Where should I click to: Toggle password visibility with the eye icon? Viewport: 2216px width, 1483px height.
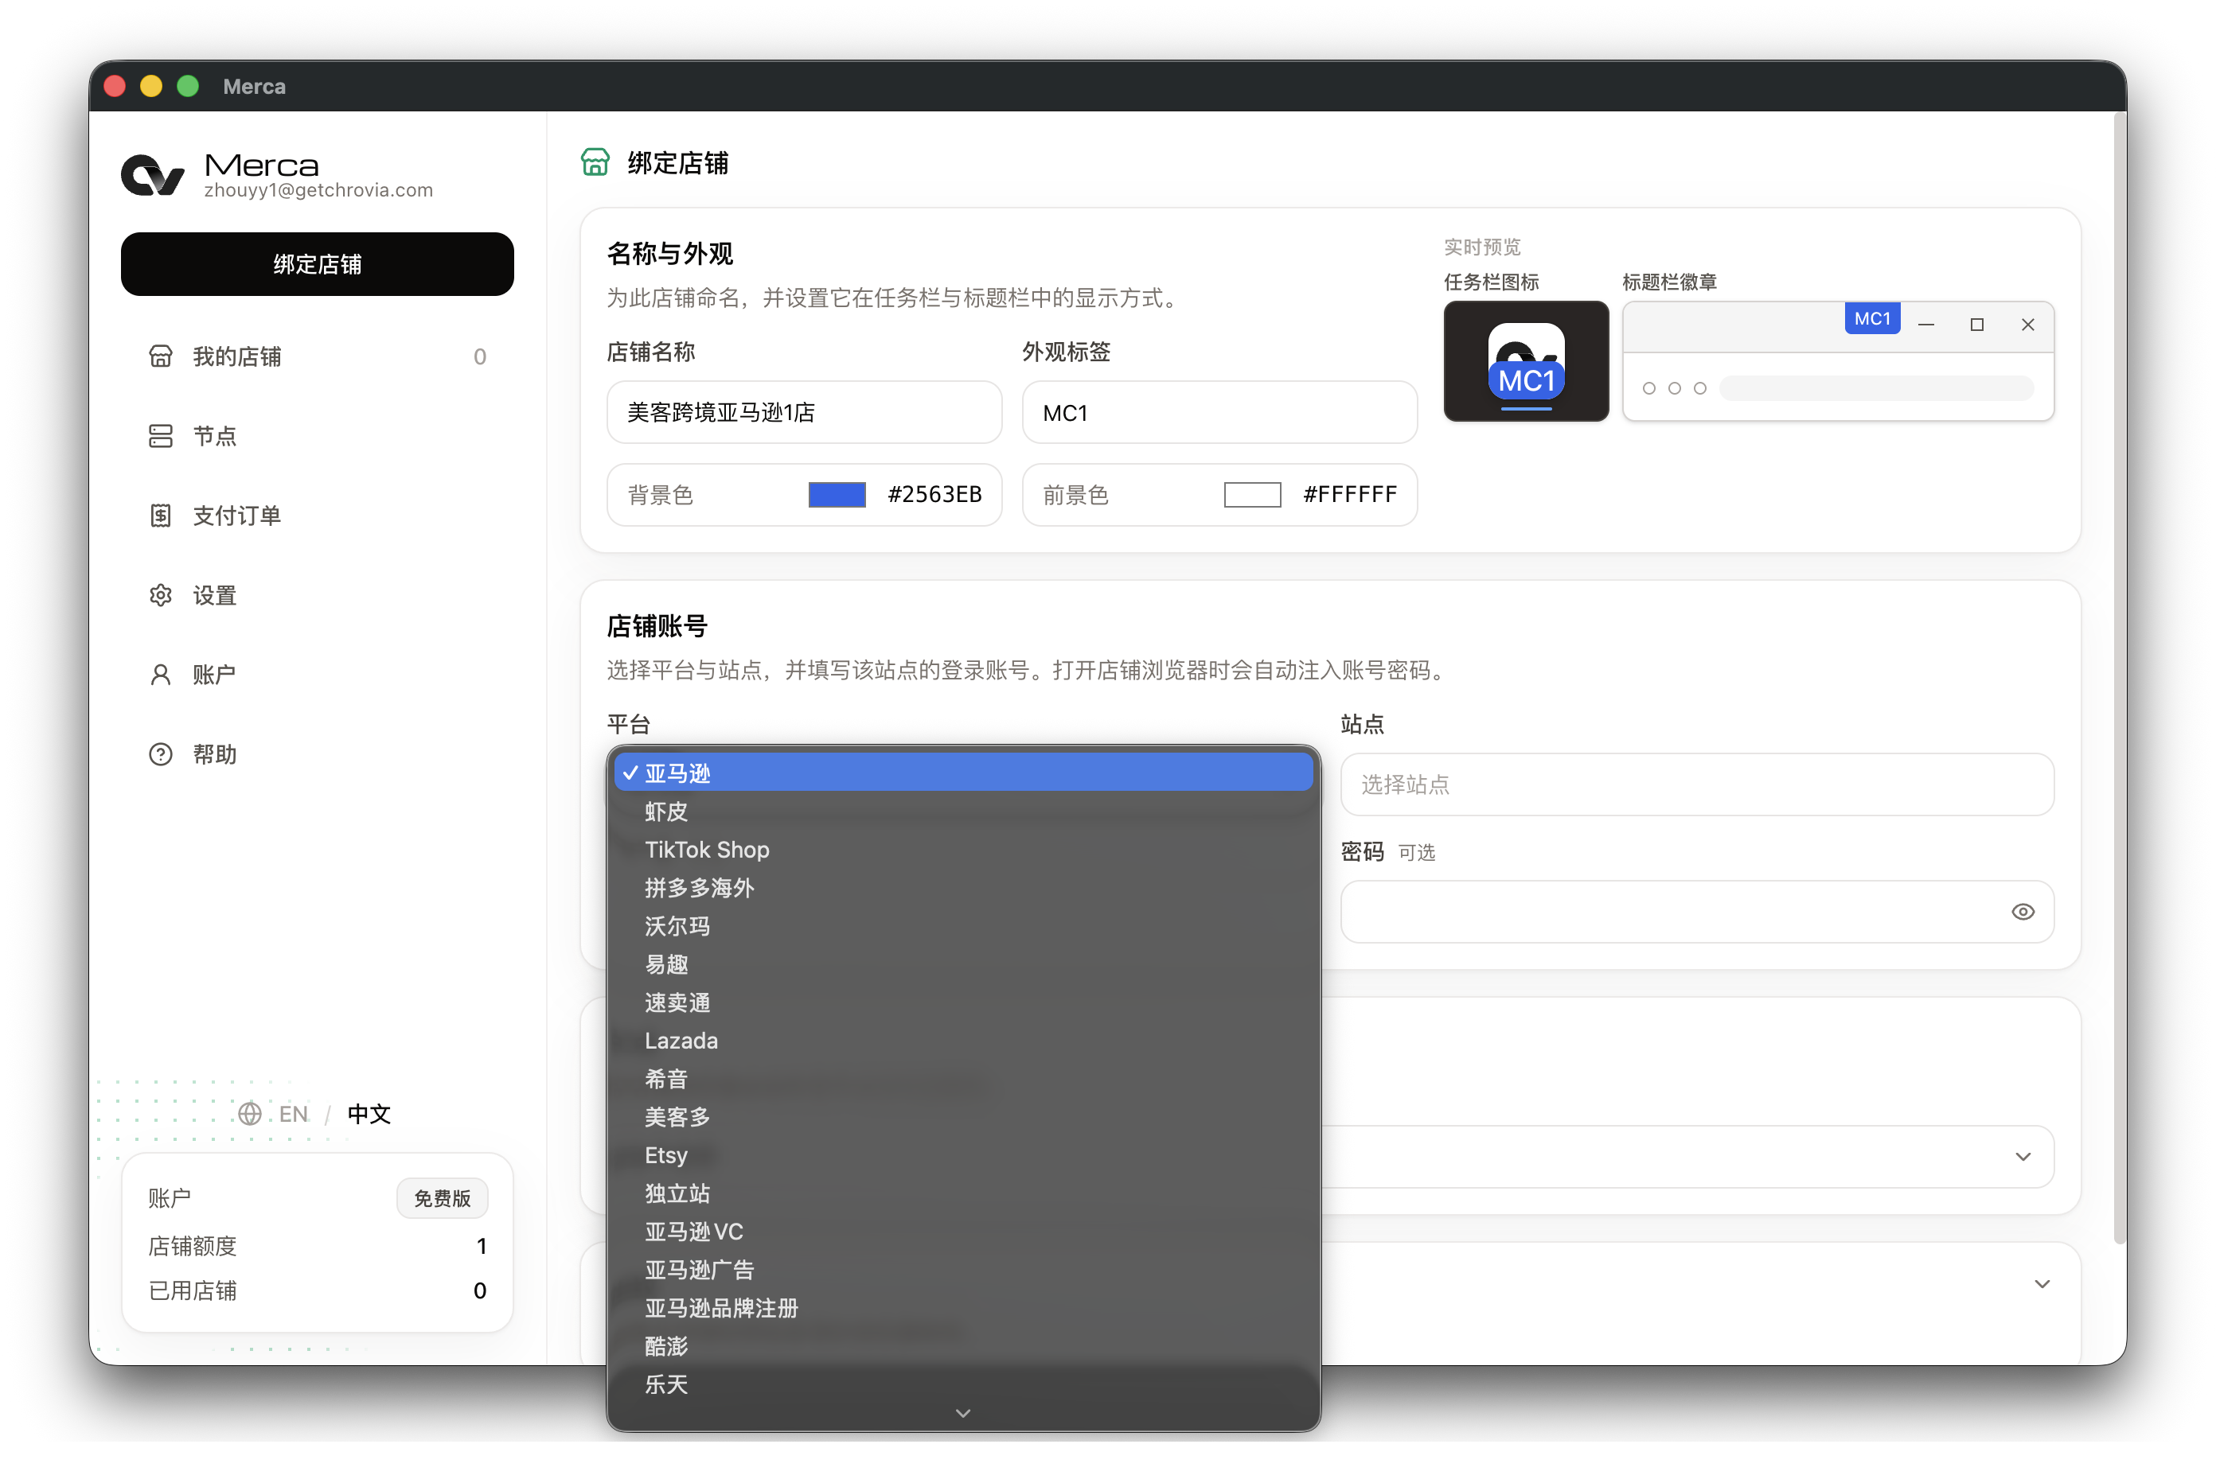[2022, 912]
